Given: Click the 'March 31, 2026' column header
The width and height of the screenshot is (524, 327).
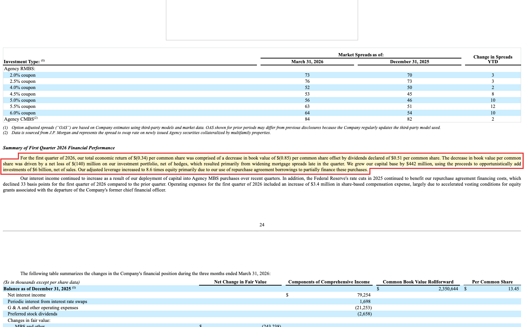Looking at the screenshot, I should click(307, 62).
